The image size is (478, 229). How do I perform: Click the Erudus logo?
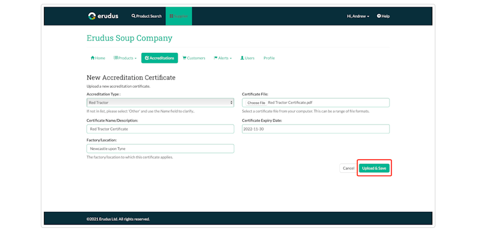pos(103,16)
